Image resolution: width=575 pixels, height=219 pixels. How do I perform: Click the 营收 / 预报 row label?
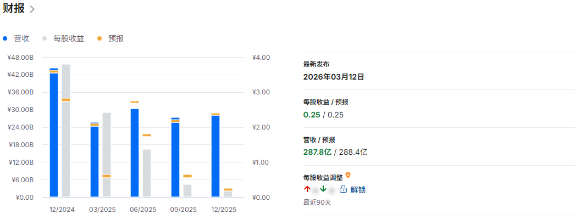coord(319,139)
